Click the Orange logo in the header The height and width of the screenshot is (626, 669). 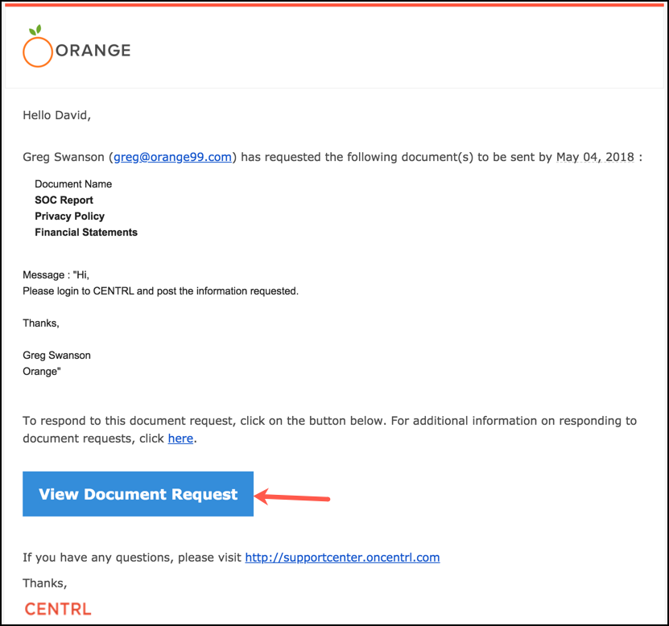point(76,47)
